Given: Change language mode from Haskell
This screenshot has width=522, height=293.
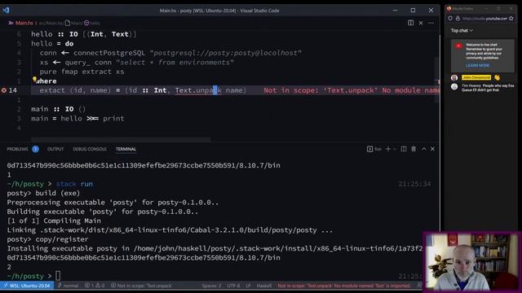Looking at the screenshot, I should (x=264, y=286).
